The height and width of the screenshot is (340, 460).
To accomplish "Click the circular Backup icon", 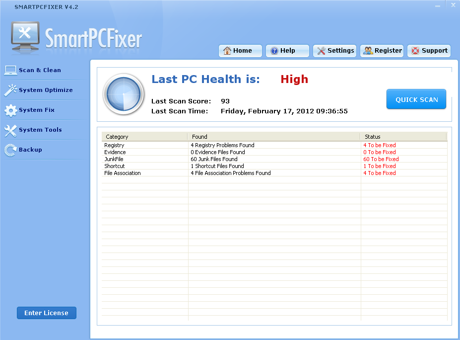I will 10,150.
